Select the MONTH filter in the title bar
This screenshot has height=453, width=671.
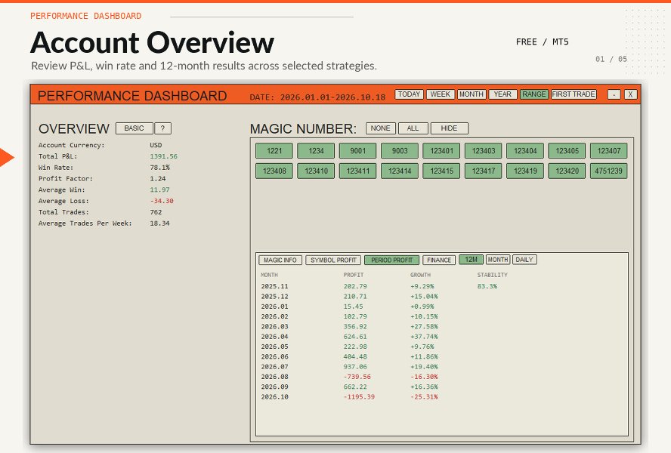click(x=472, y=94)
